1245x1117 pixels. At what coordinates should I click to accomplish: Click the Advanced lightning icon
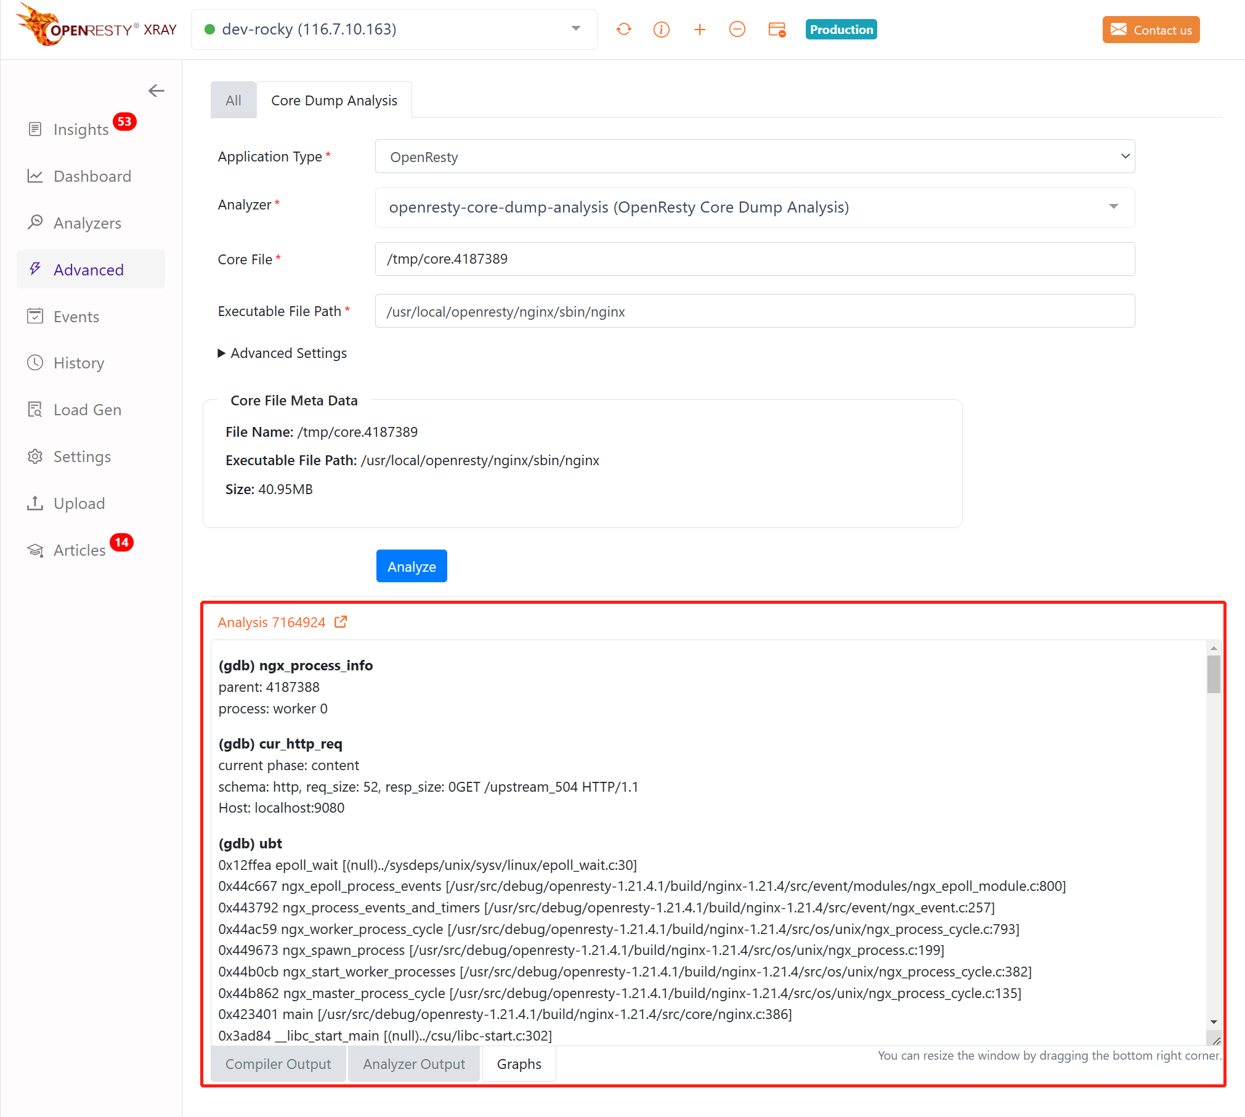pyautogui.click(x=35, y=269)
